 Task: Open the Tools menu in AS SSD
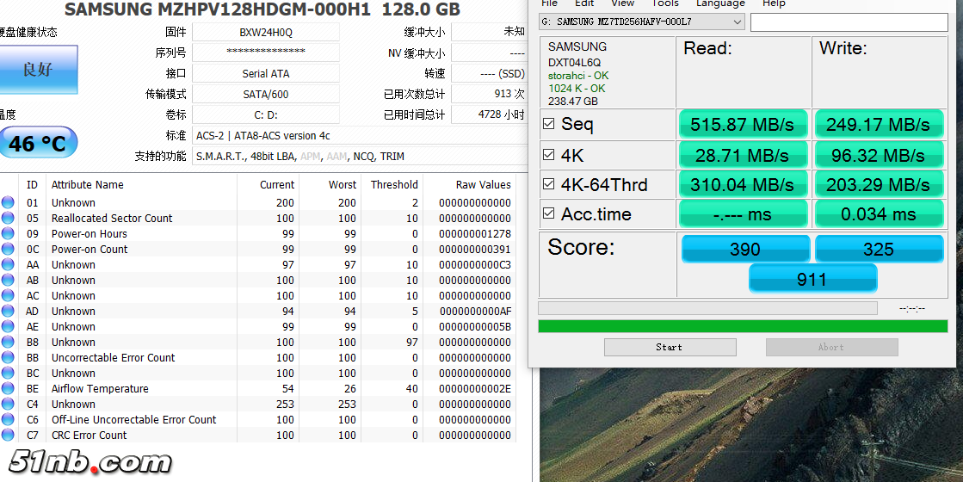(664, 3)
